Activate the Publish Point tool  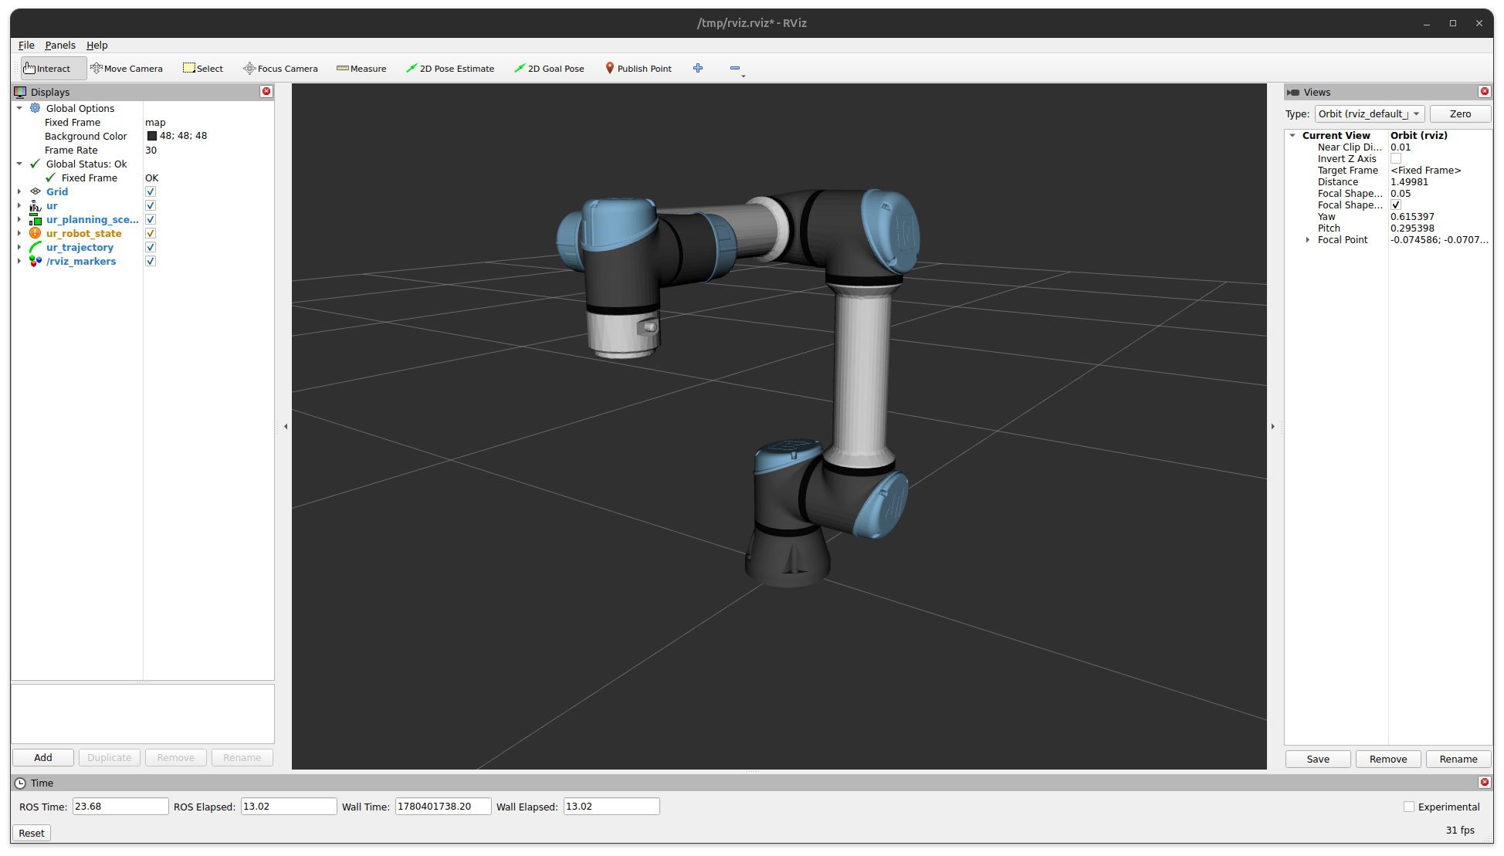click(638, 69)
